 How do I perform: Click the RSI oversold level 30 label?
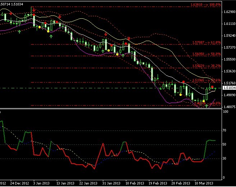(224, 159)
